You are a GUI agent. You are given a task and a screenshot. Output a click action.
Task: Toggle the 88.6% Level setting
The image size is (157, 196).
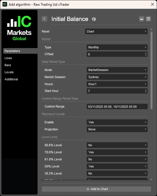click(117, 145)
